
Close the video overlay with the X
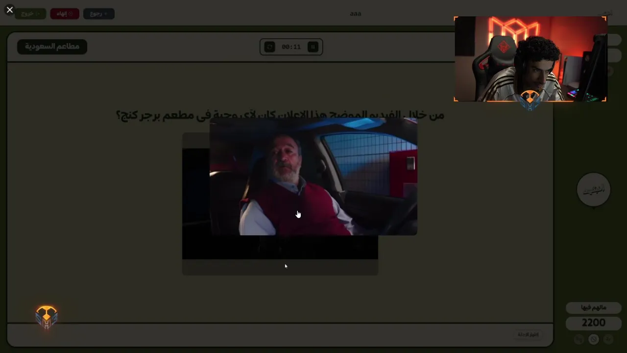[x=9, y=10]
